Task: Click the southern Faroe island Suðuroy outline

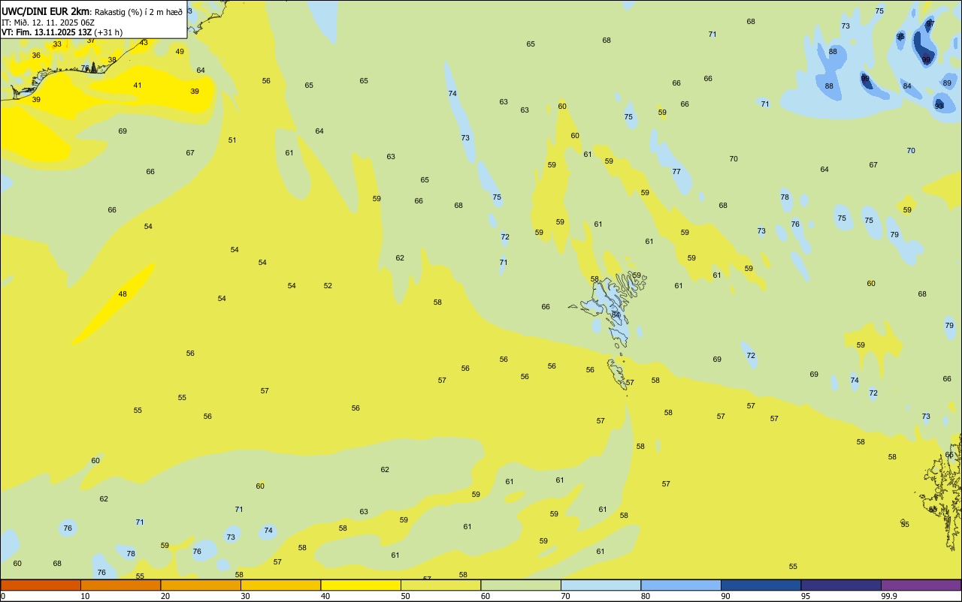Action: (x=619, y=373)
